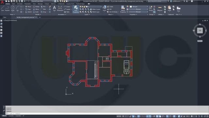Select the Circle tool
The height and width of the screenshot is (118, 209).
tap(12, 9)
